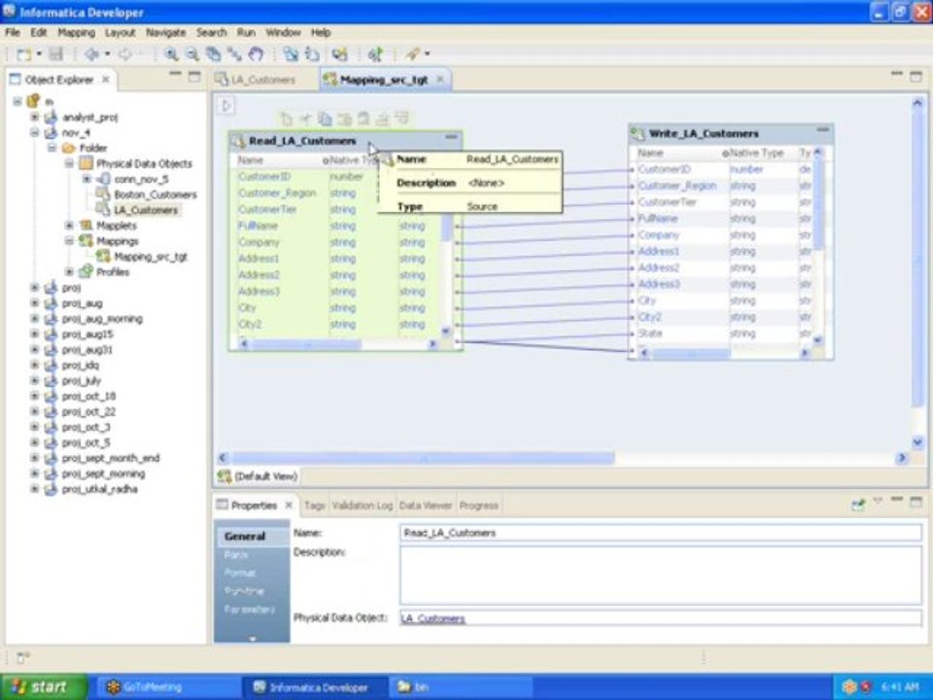Screen dimensions: 933x700
Task: Click the Name input field in Properties
Action: coord(661,533)
